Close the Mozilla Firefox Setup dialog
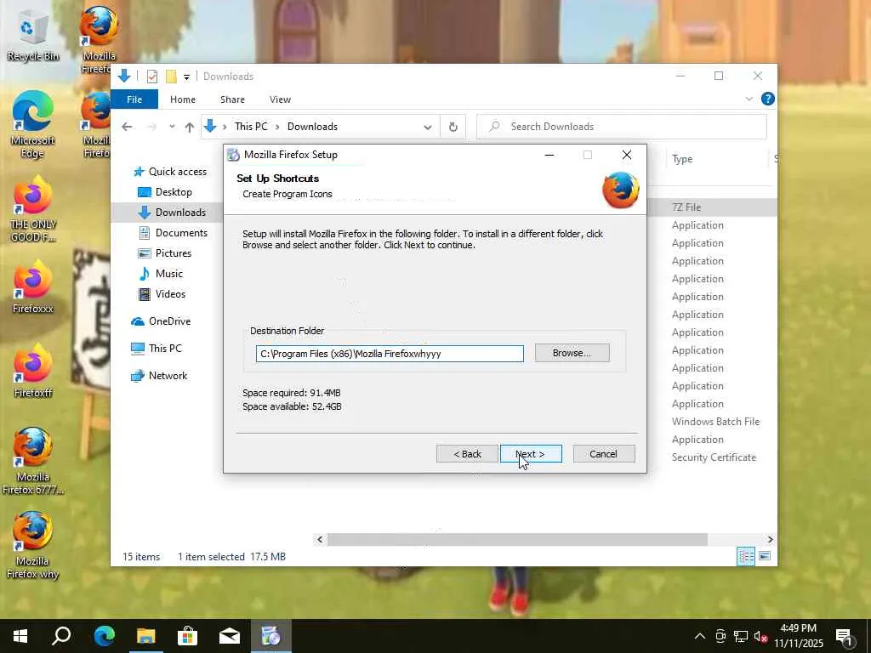This screenshot has height=653, width=871. click(627, 155)
